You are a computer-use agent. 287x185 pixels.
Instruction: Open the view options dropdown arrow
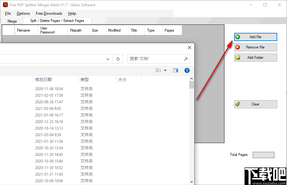click(x=165, y=70)
